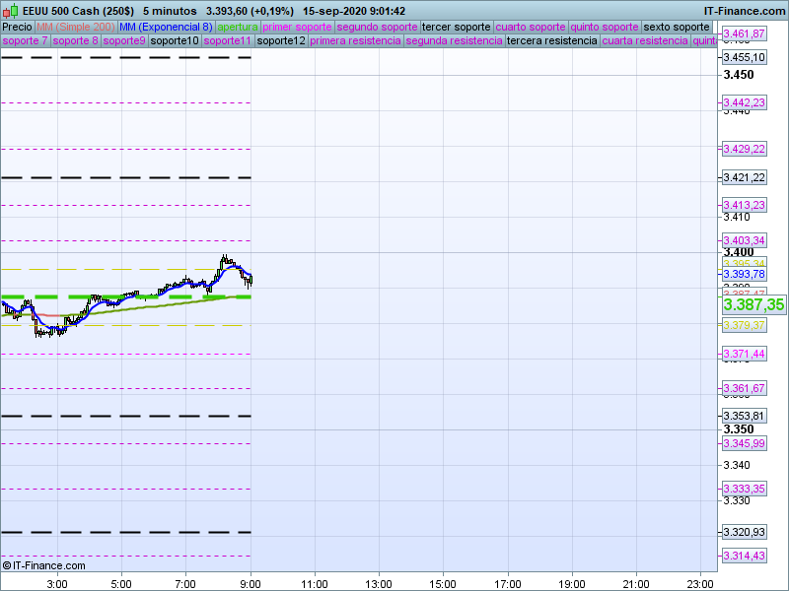Click the primera resistencia legend label
The height and width of the screenshot is (591, 789).
coord(355,41)
